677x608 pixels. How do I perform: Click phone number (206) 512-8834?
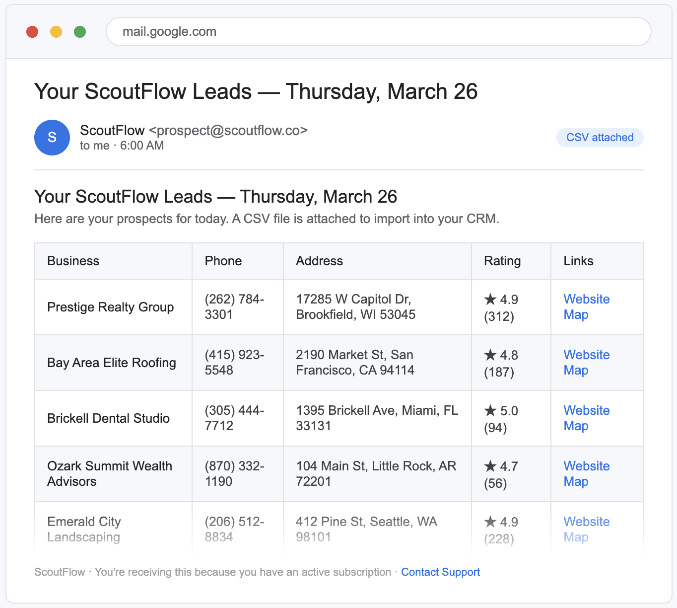234,530
